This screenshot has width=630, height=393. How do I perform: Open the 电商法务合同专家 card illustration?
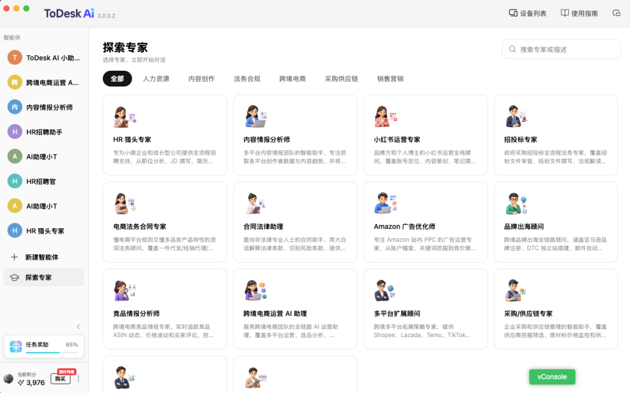click(125, 203)
